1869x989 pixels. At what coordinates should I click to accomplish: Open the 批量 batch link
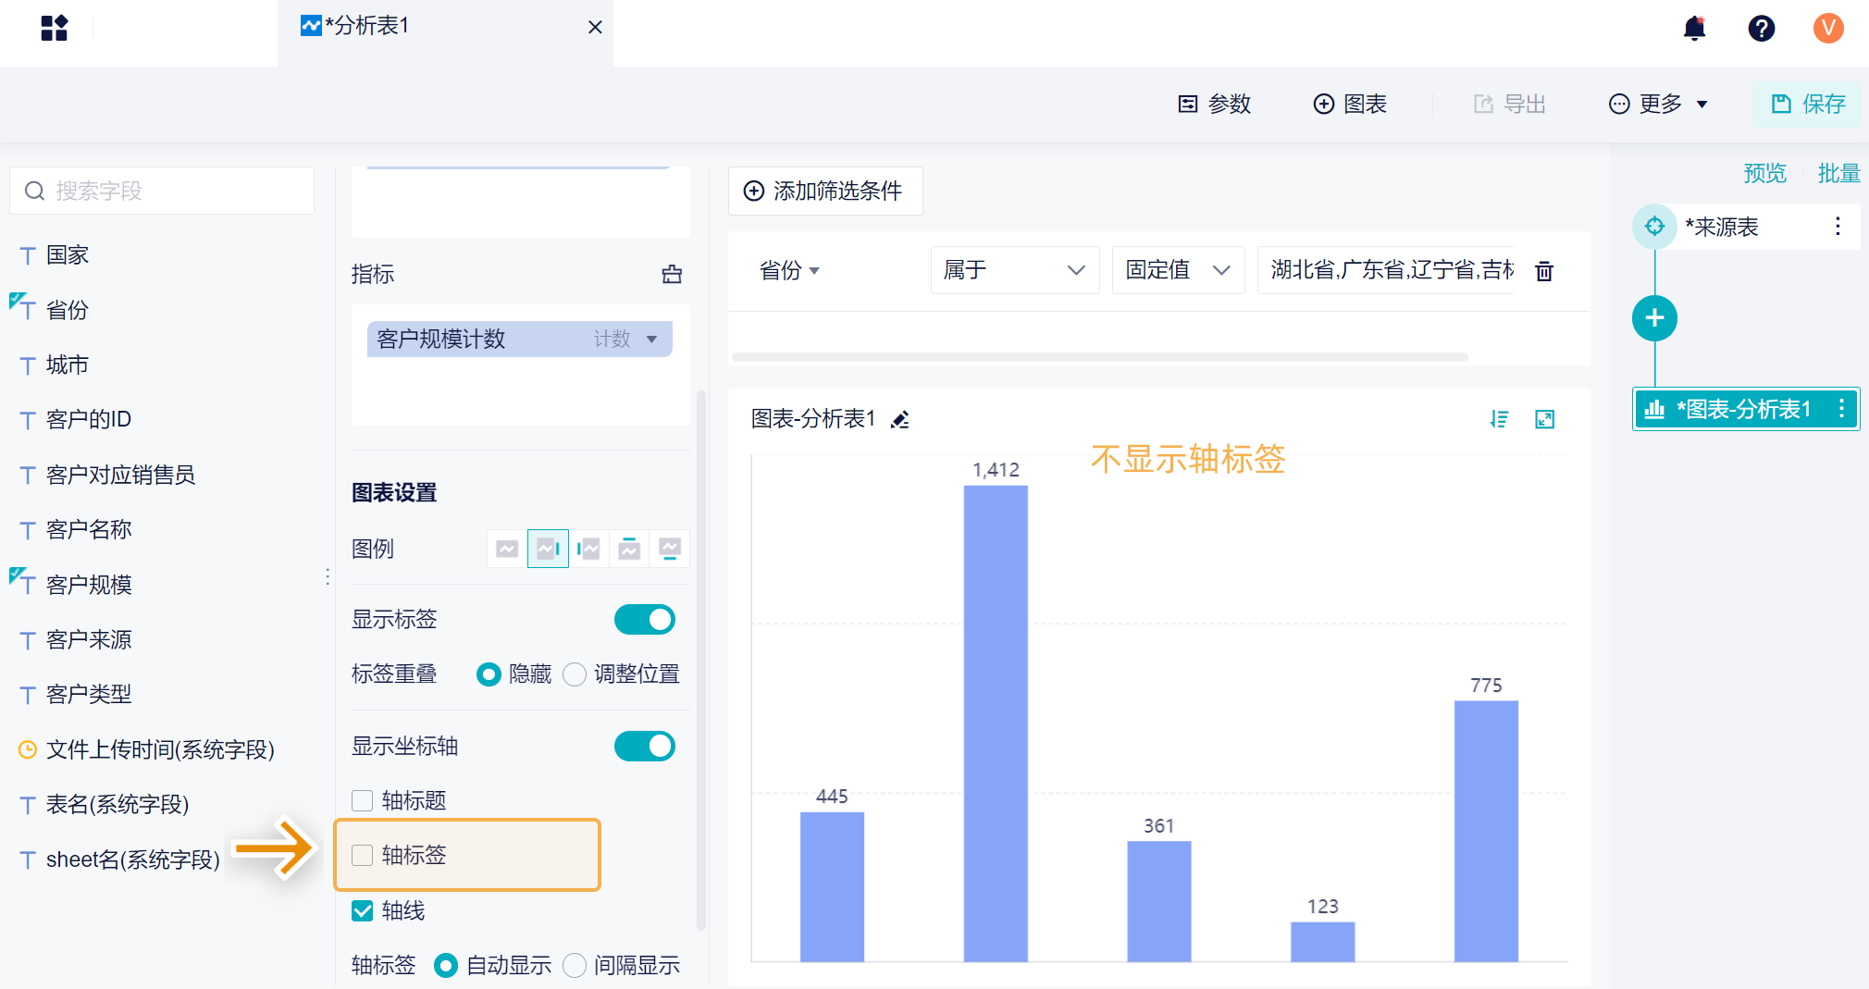[x=1838, y=173]
